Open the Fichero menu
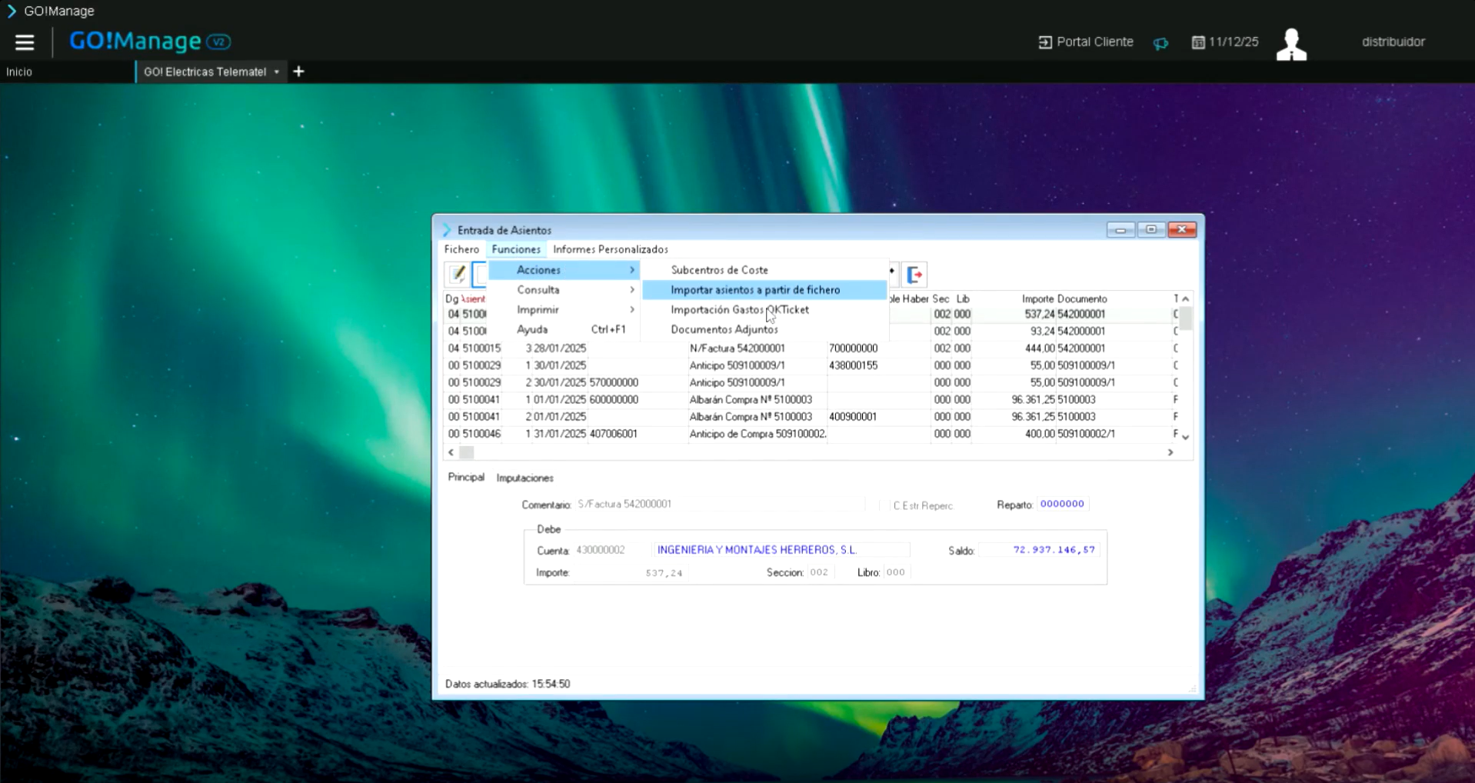 pyautogui.click(x=461, y=249)
